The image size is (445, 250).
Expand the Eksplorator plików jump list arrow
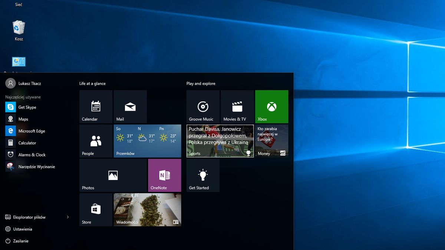click(x=67, y=217)
